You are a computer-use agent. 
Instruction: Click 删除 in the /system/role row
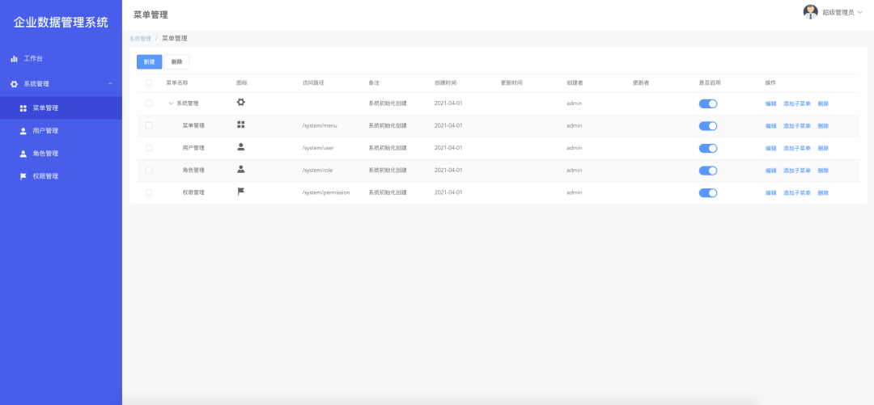(x=823, y=171)
